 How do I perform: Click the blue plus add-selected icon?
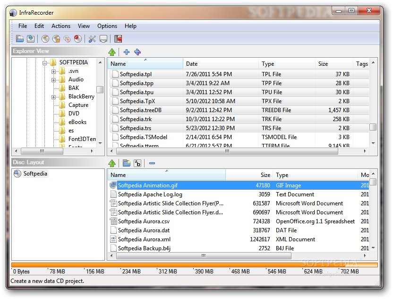click(x=127, y=52)
